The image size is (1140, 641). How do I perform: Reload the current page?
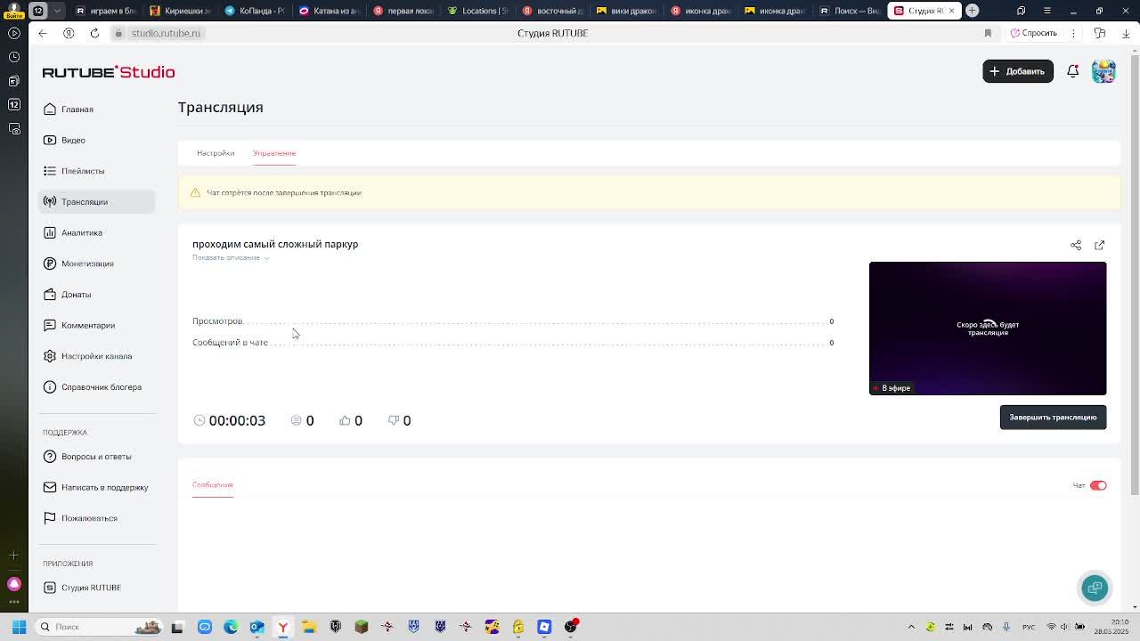click(x=94, y=33)
